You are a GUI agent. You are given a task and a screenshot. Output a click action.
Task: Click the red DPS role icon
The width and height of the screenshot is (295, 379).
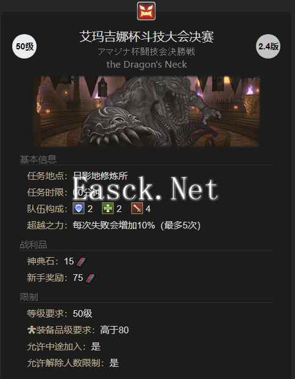point(137,208)
